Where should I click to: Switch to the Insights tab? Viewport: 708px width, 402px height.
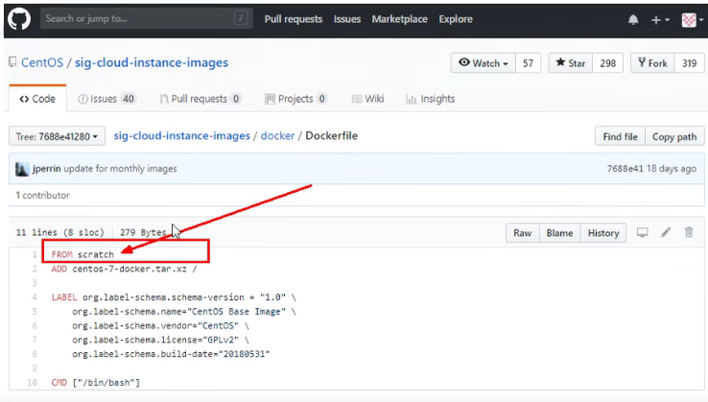pos(431,99)
